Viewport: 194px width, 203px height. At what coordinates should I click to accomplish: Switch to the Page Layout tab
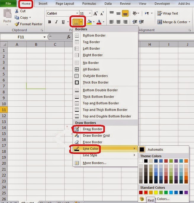[x=65, y=4]
